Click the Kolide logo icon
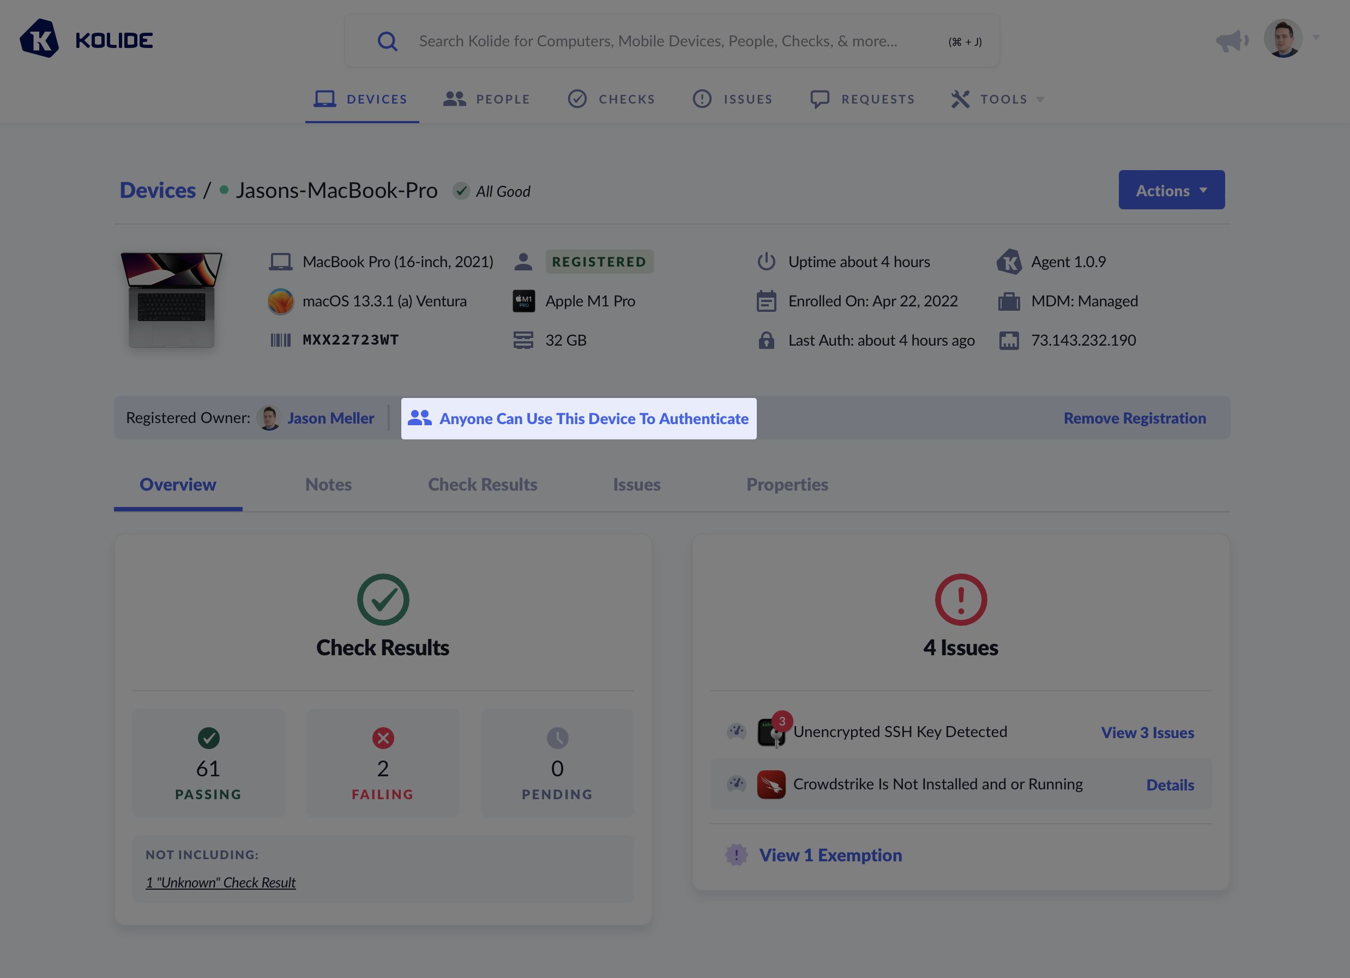Viewport: 1350px width, 978px height. click(x=39, y=39)
